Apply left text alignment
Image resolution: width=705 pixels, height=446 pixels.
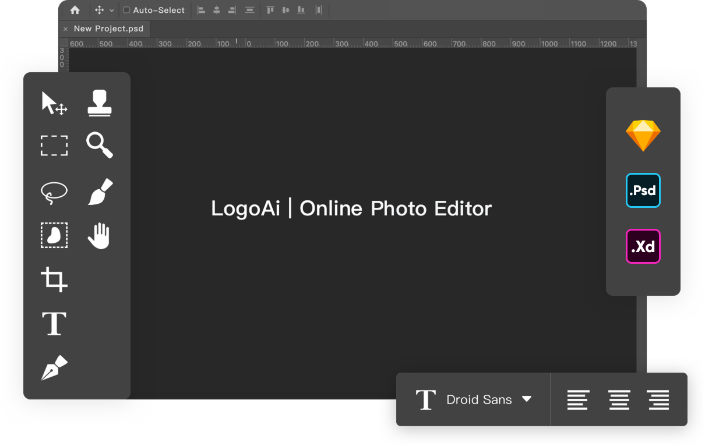(578, 399)
